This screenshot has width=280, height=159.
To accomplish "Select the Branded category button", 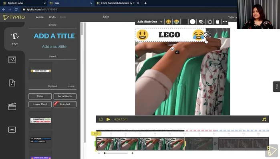I will 65,104.
